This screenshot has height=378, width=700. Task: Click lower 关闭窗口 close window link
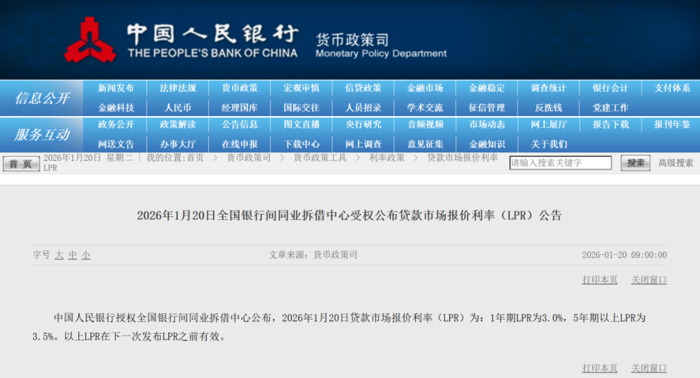[649, 368]
